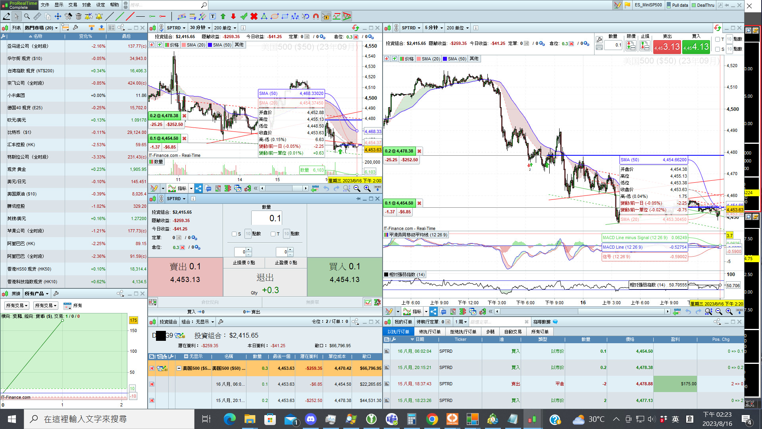Close the 美国500 position row with red X

(x=152, y=368)
